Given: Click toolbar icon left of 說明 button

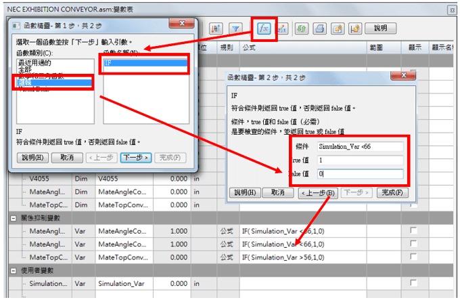Looking at the screenshot, I should [354, 28].
